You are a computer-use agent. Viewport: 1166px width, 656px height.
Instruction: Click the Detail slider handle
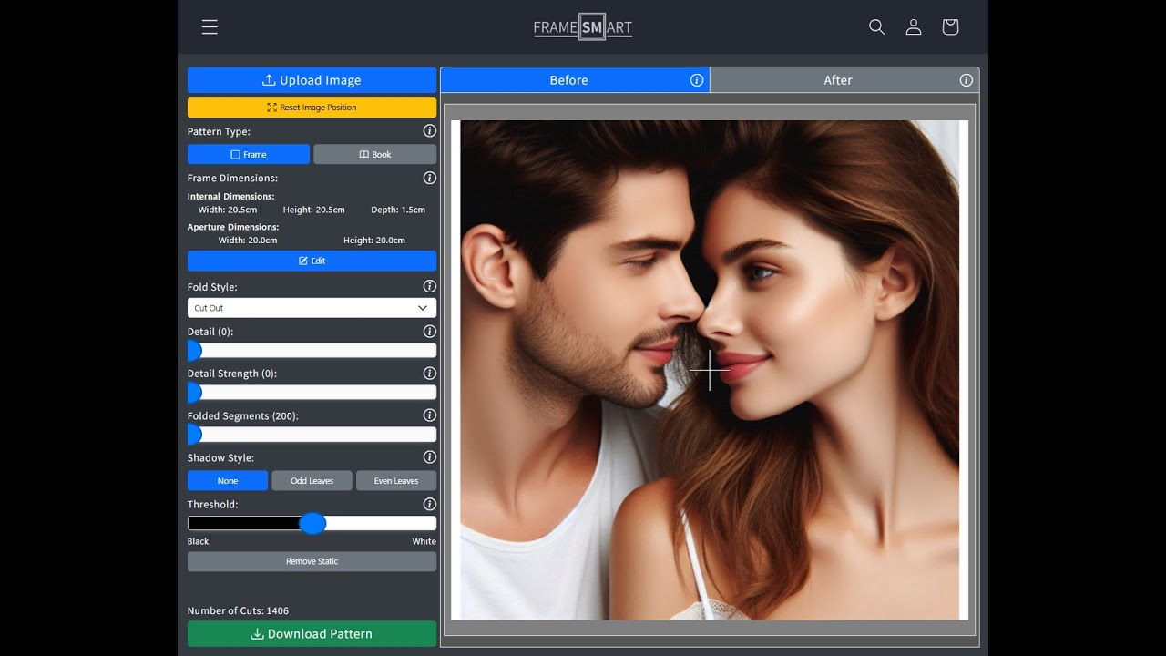pos(194,351)
